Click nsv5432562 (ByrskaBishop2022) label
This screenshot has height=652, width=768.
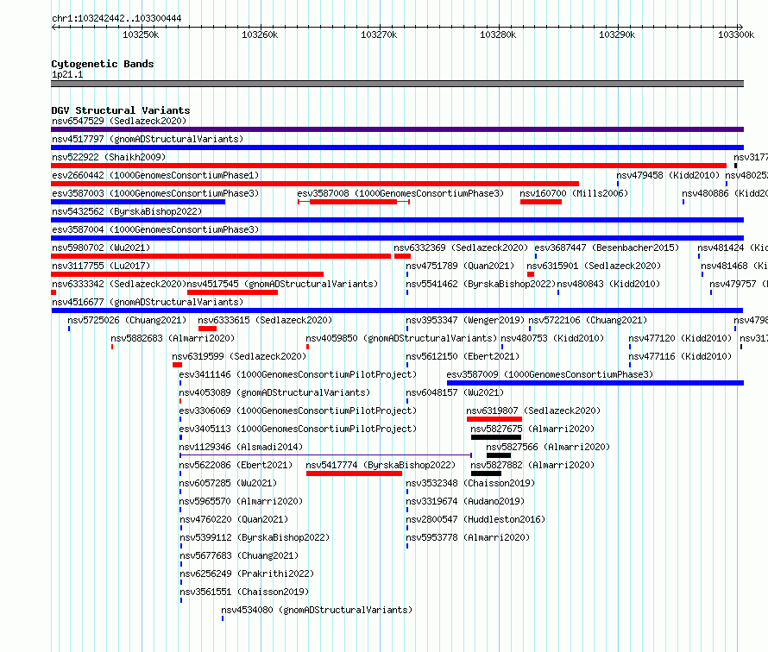[x=127, y=211]
